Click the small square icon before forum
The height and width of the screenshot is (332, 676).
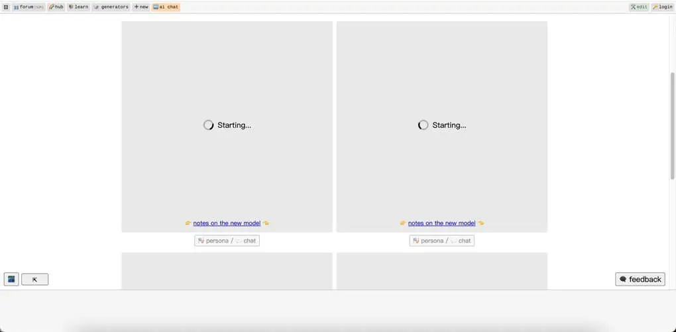[6, 7]
